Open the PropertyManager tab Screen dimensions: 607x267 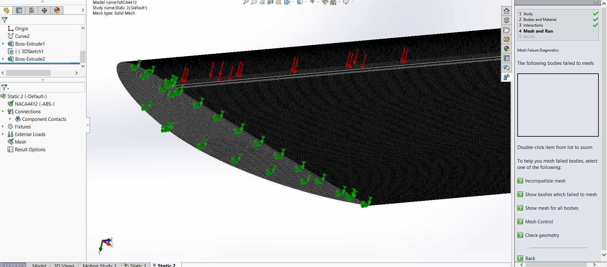pyautogui.click(x=19, y=10)
